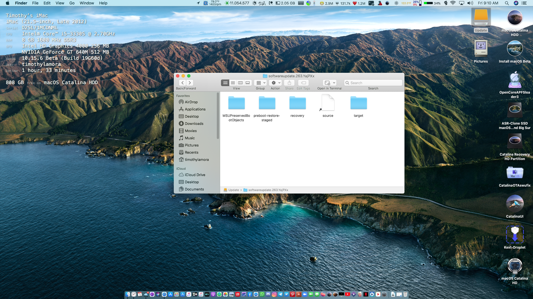
Task: Select the Kext-Droplet desktop icon
Action: [515, 235]
